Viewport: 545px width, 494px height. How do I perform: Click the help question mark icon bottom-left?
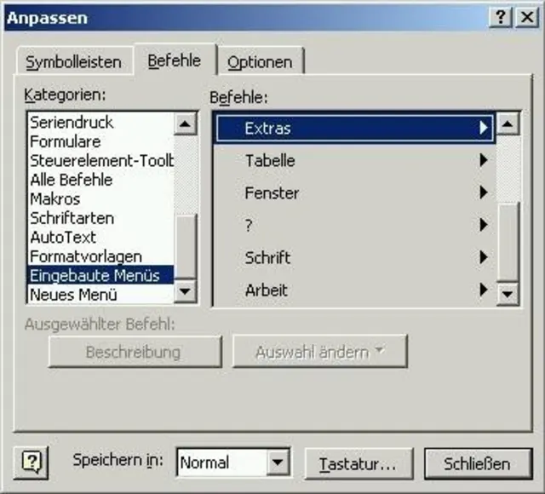coord(31,462)
